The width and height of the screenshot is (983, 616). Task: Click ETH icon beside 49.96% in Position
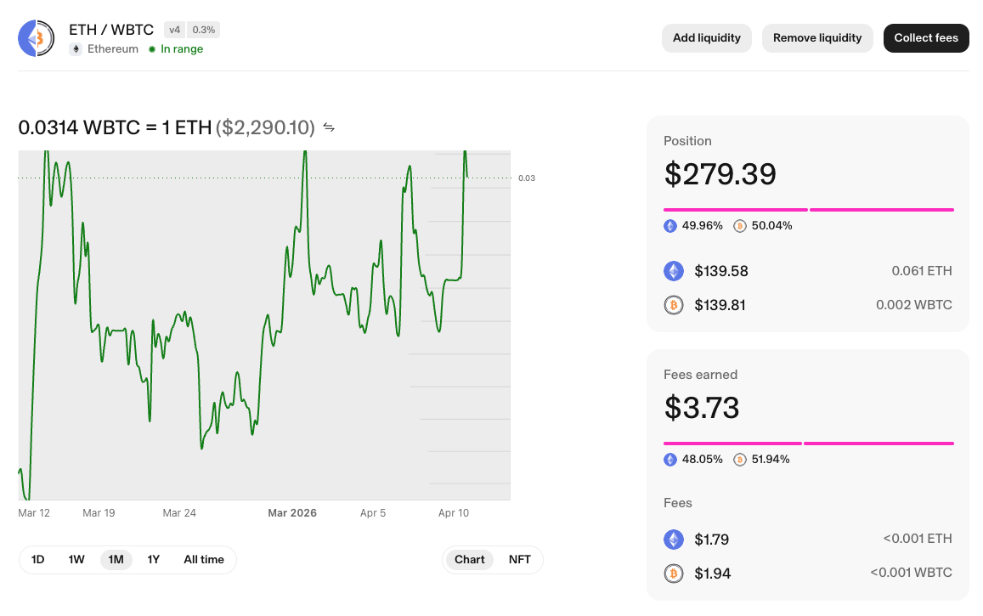(670, 226)
